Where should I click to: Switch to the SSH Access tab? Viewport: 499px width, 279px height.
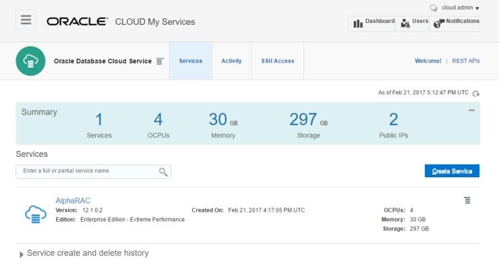[x=278, y=61]
